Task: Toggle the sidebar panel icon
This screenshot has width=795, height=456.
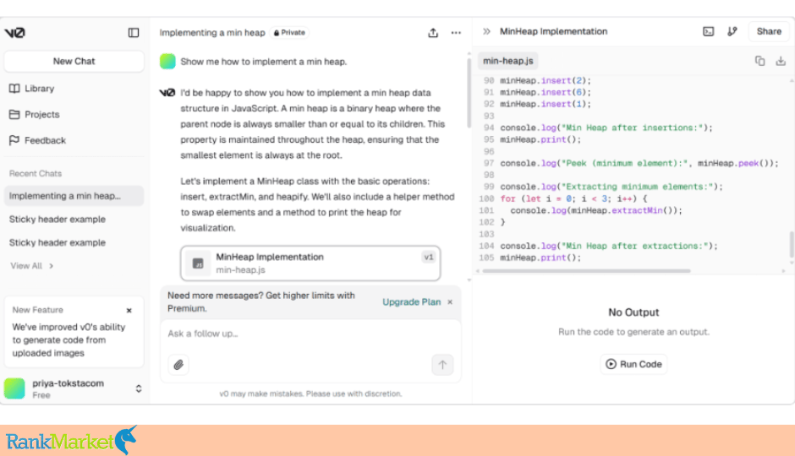Action: pyautogui.click(x=134, y=33)
